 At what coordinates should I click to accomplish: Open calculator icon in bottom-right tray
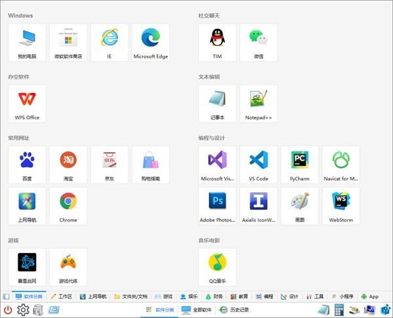point(339,309)
